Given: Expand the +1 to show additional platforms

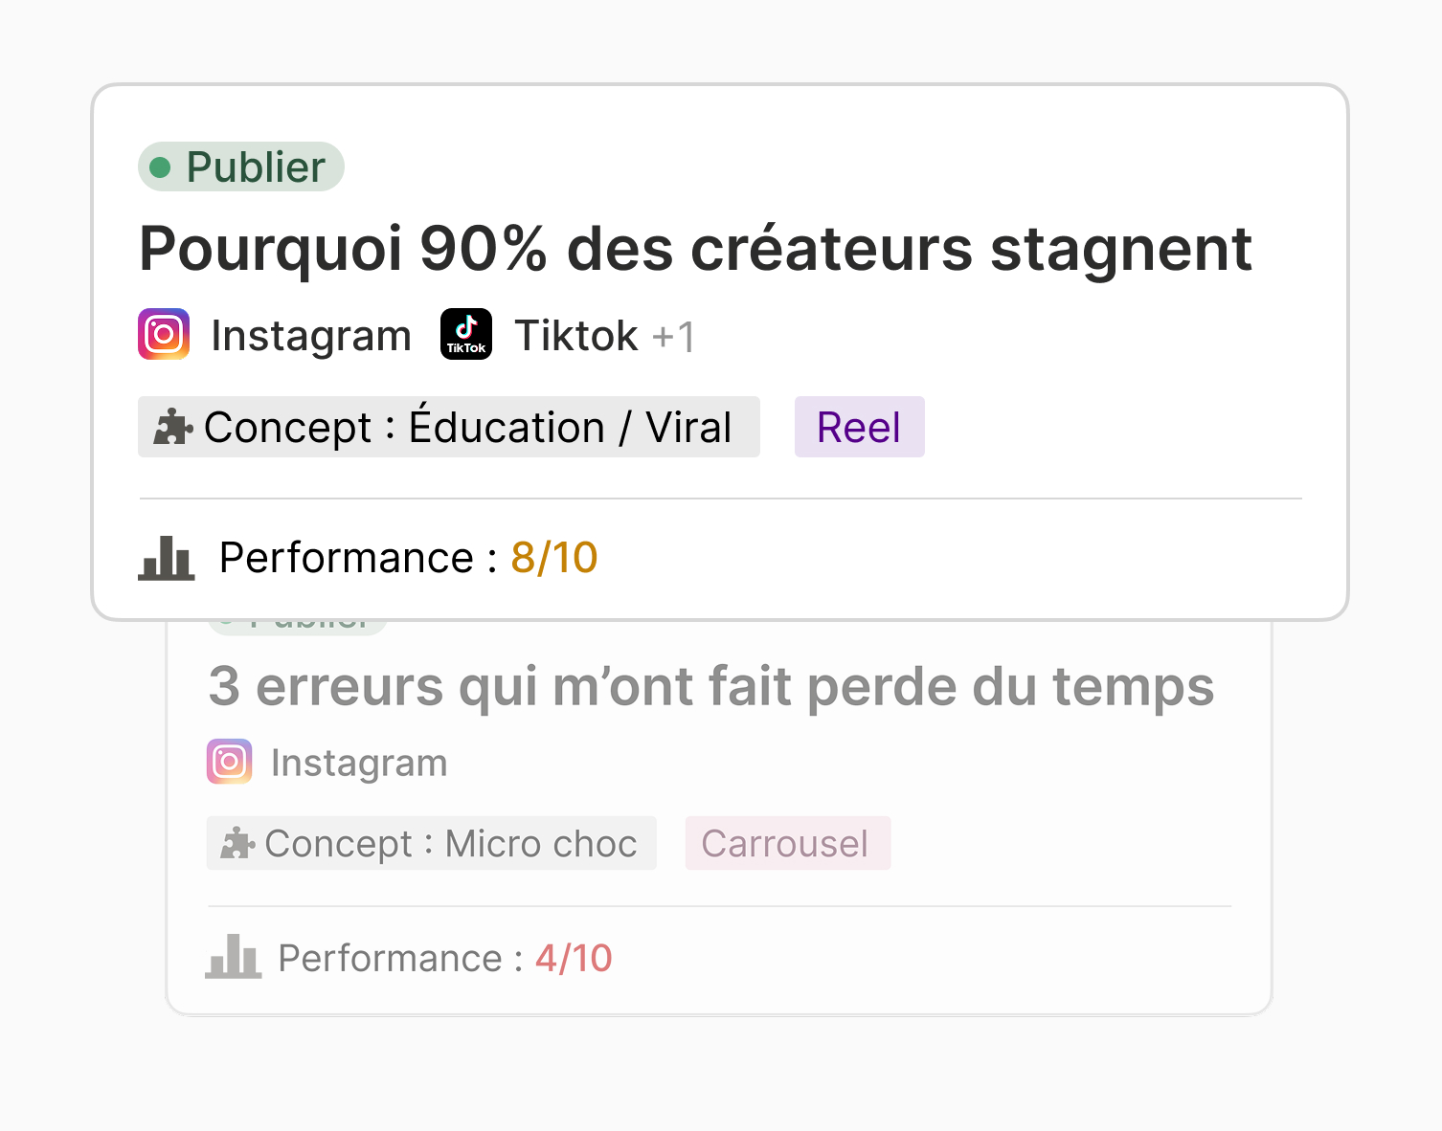Looking at the screenshot, I should 673,336.
